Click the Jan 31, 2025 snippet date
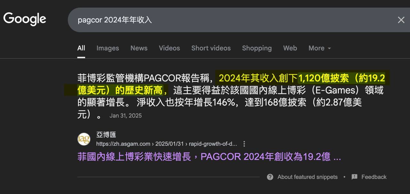This screenshot has width=410, height=194. tap(126, 116)
